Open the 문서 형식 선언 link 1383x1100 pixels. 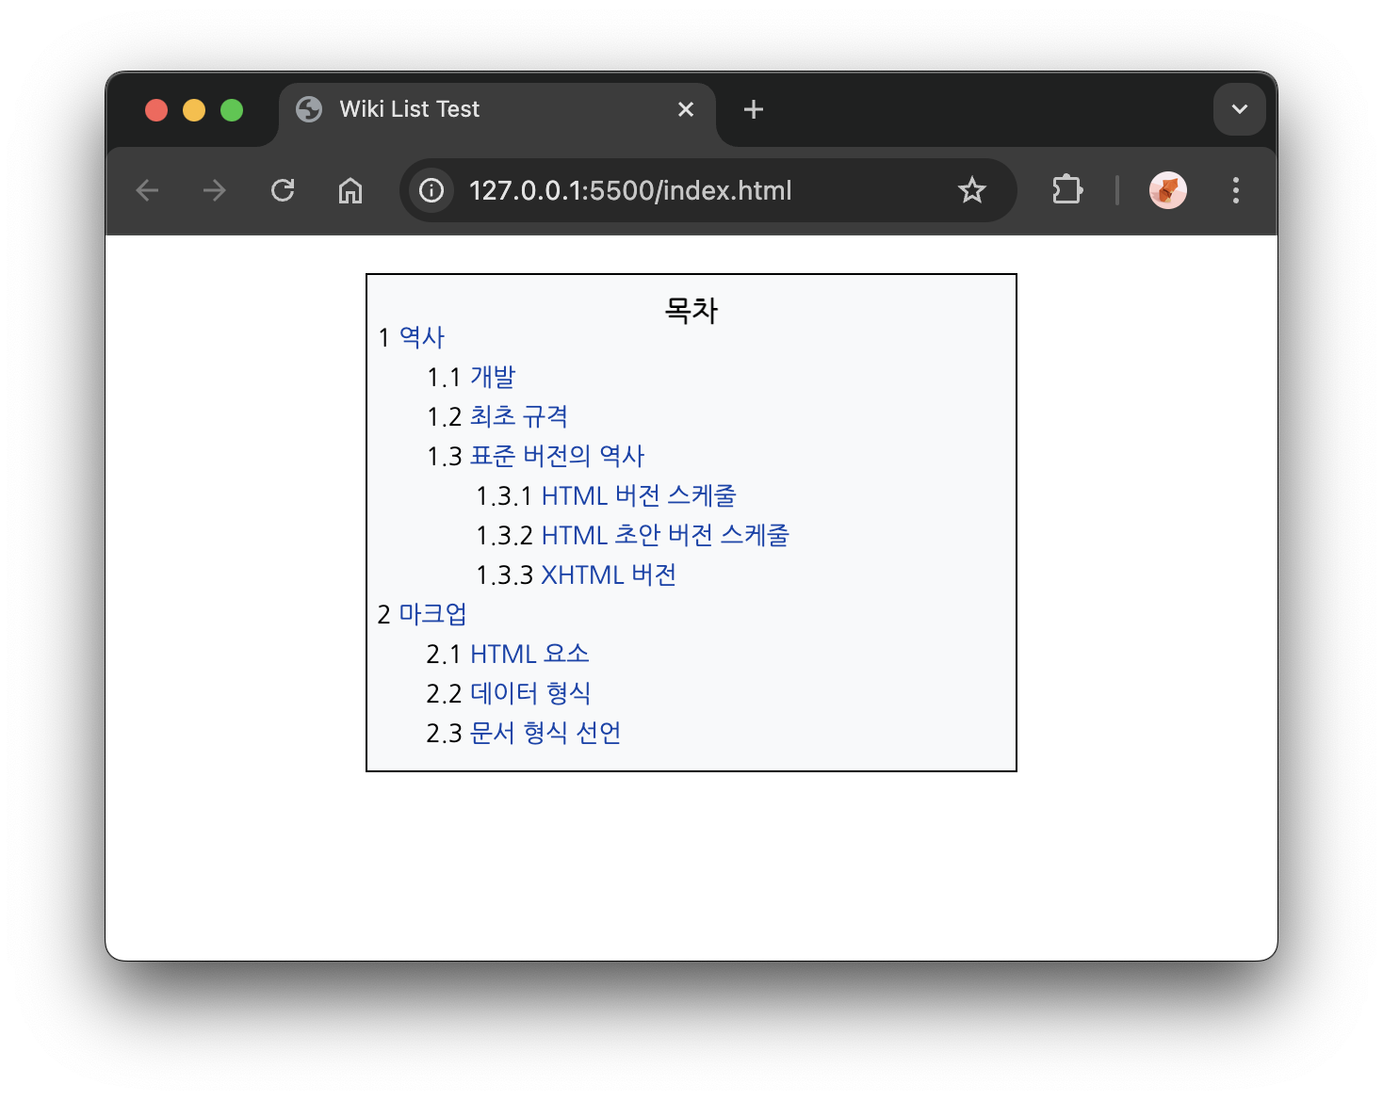(x=545, y=733)
